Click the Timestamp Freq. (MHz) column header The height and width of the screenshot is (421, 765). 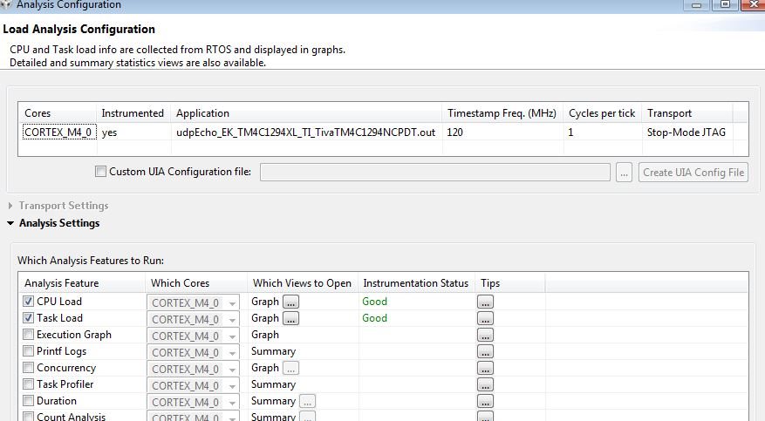tap(502, 113)
